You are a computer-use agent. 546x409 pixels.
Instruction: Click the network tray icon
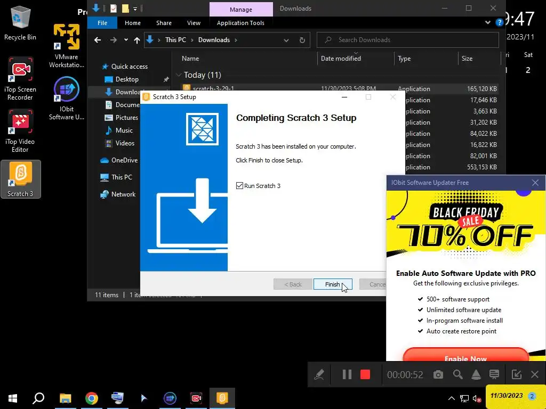[x=464, y=398]
